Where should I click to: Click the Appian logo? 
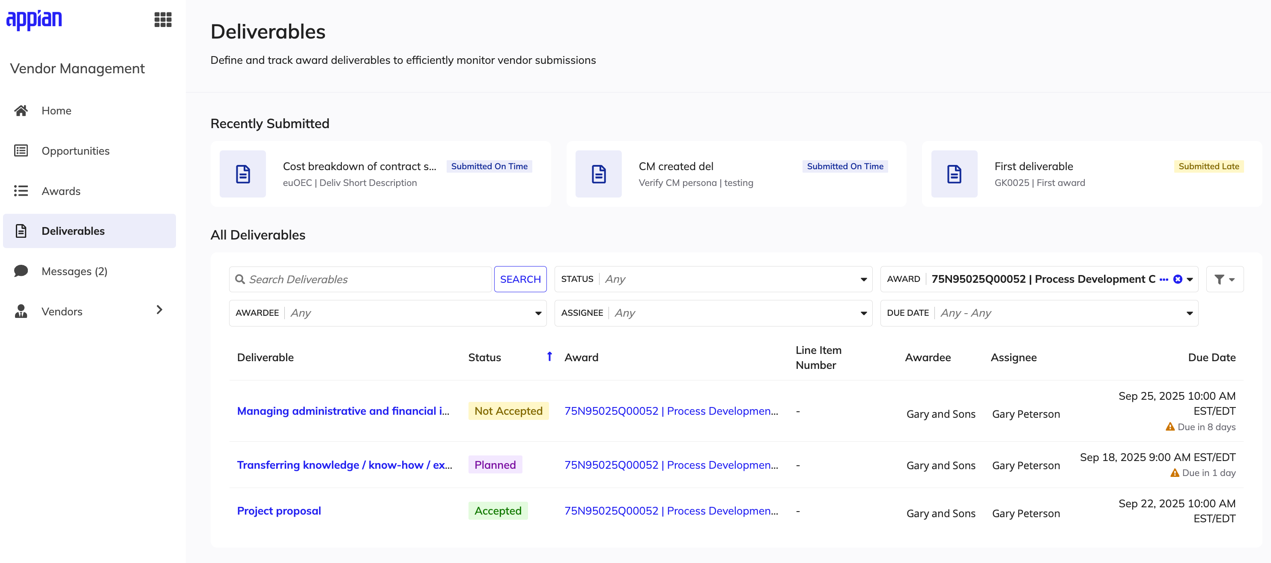34,20
